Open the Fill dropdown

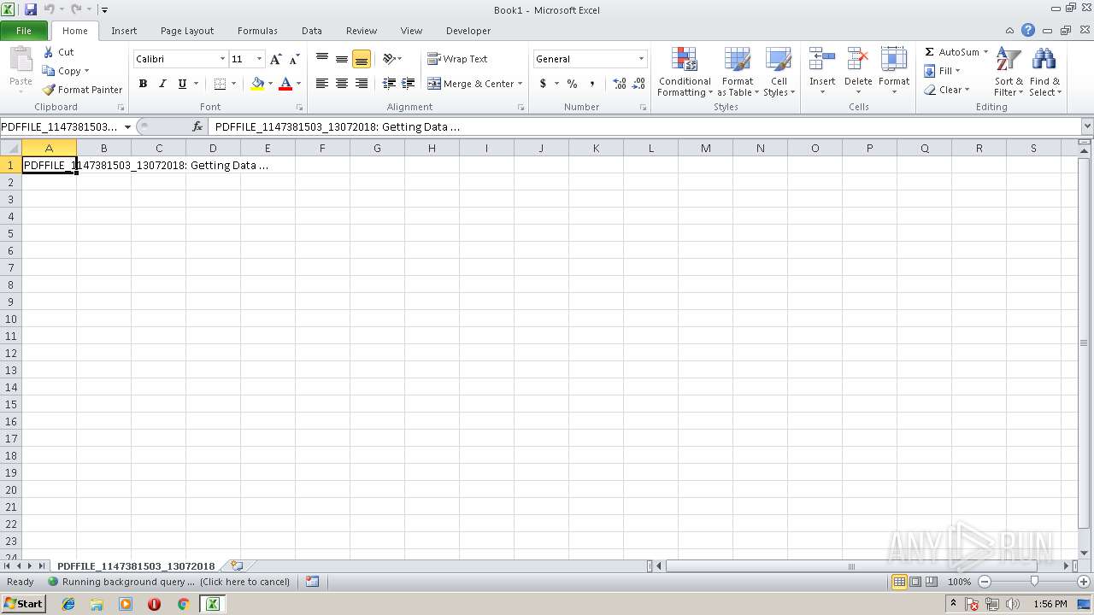point(943,71)
